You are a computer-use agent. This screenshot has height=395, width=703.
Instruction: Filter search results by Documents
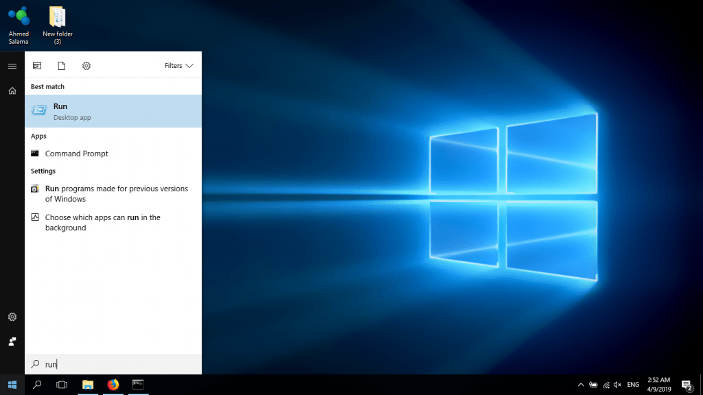point(61,66)
